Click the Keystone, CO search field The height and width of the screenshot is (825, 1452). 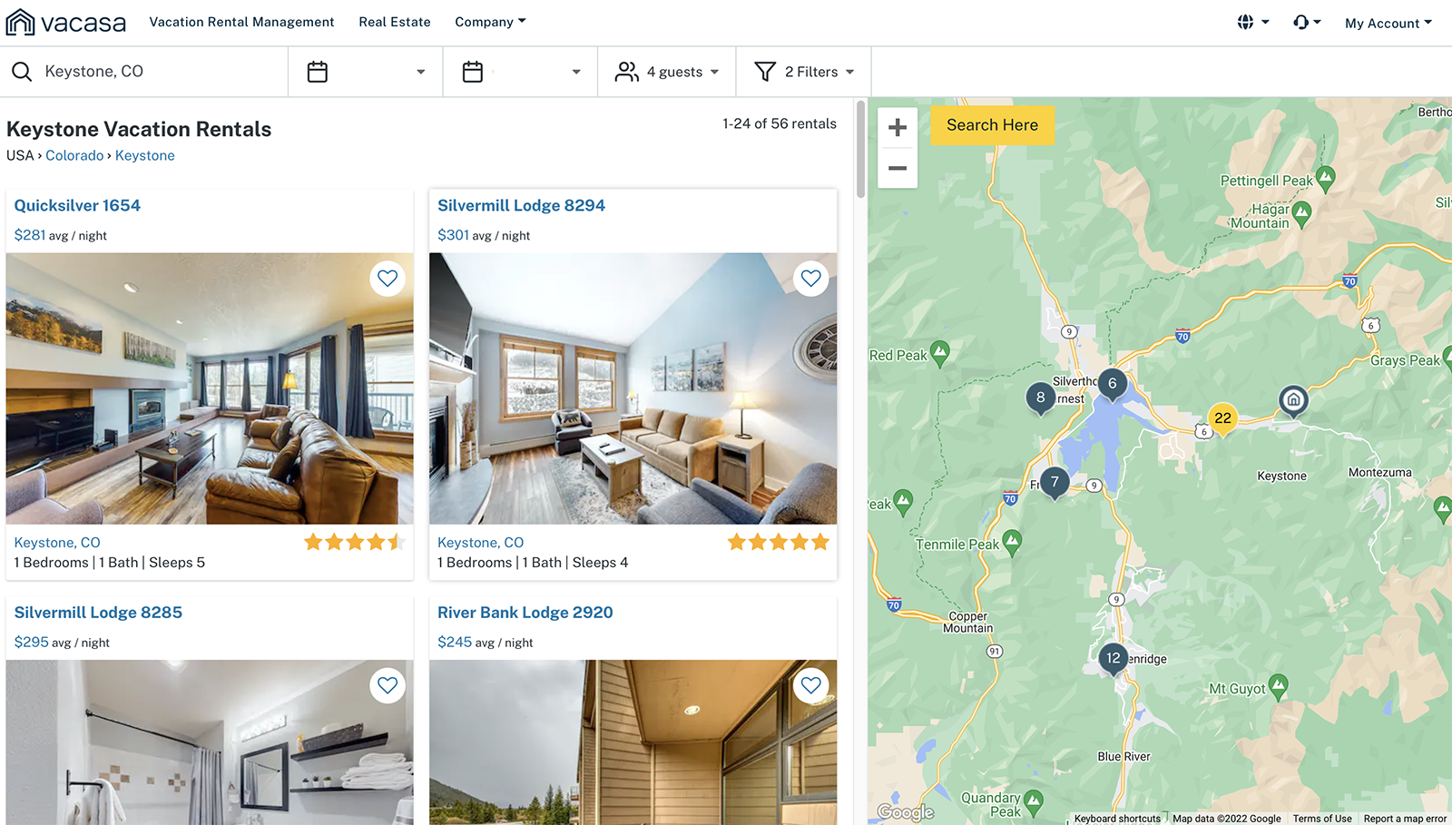tap(154, 72)
